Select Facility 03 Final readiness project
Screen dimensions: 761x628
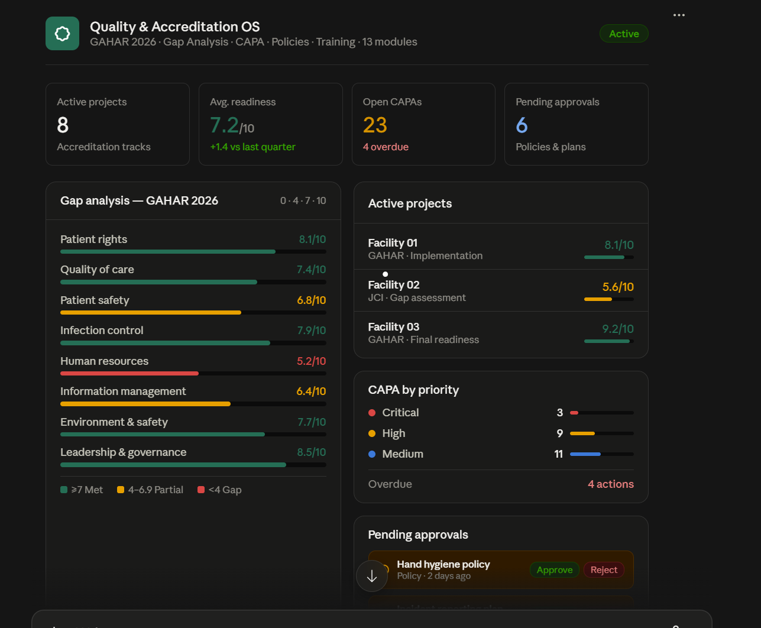click(x=501, y=333)
